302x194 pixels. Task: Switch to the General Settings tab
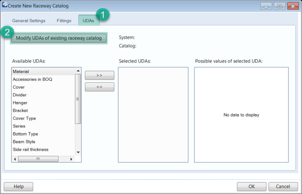[x=29, y=21]
